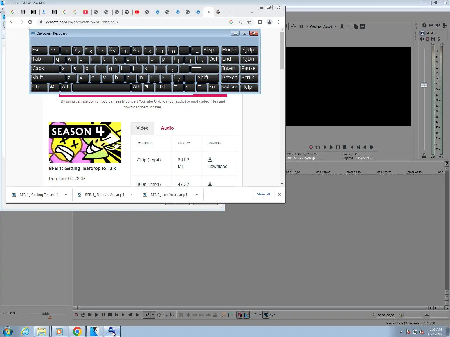Open the auto ripple mode dropdown arrow
The height and width of the screenshot is (337, 450).
[x=260, y=315]
